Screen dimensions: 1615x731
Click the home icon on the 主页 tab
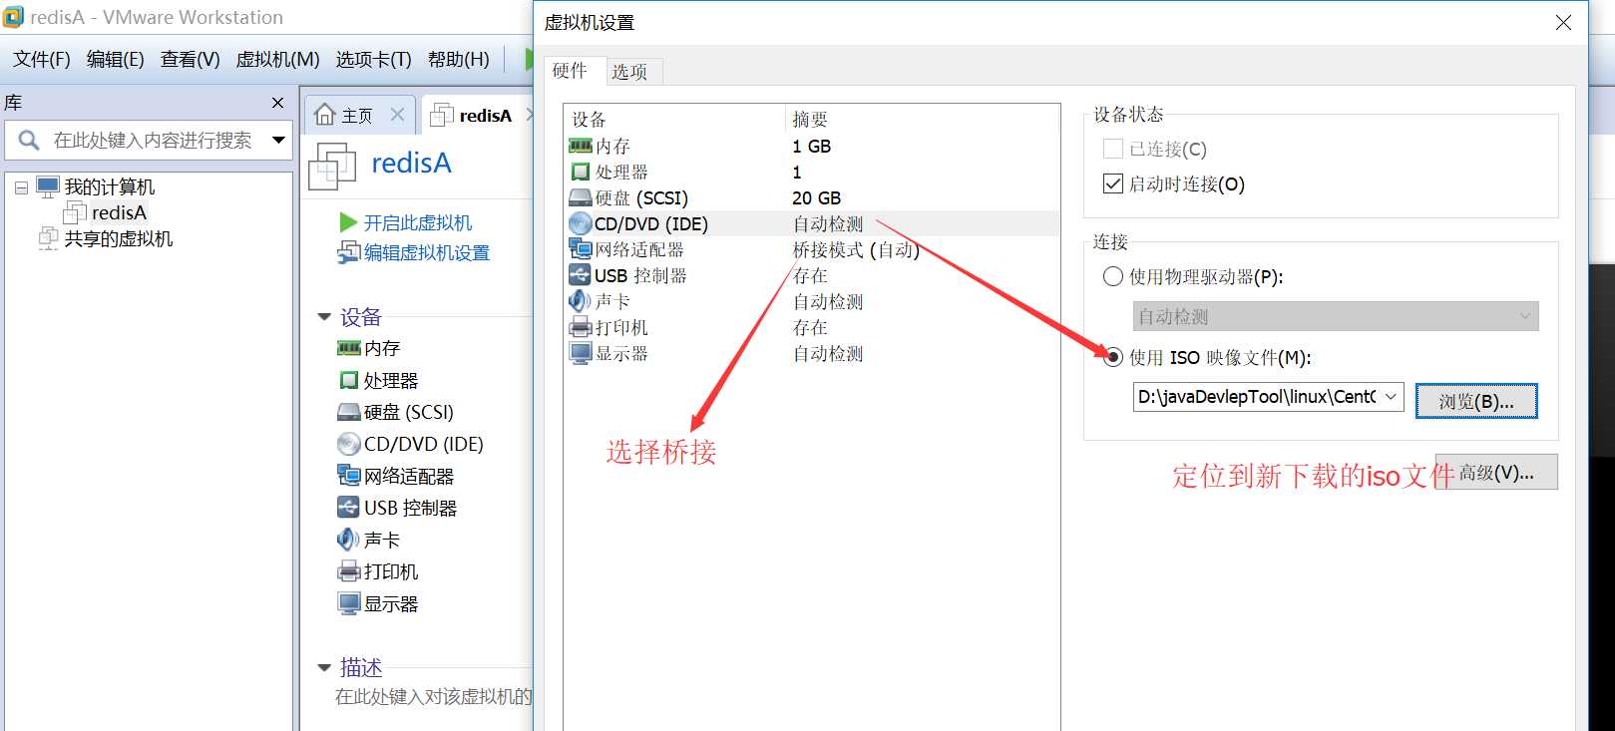tap(324, 115)
